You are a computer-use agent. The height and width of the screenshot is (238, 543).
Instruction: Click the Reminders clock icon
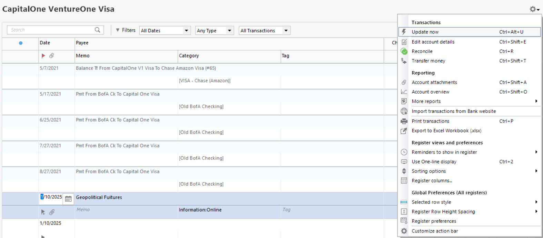coord(404,152)
